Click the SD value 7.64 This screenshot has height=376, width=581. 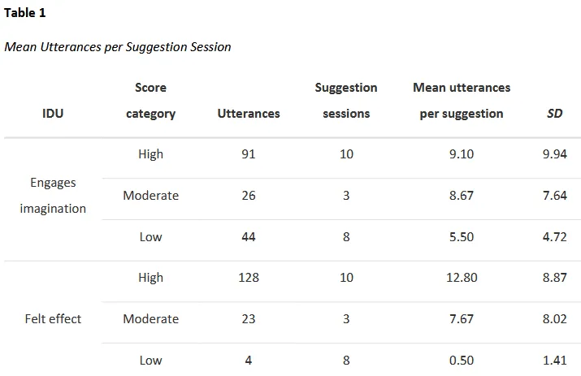coord(554,196)
